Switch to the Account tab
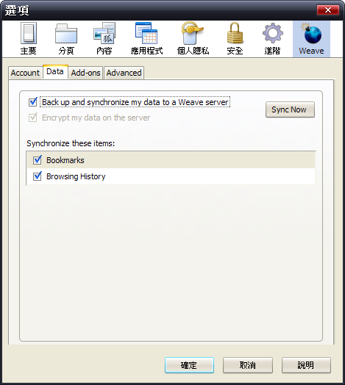 tap(25, 73)
